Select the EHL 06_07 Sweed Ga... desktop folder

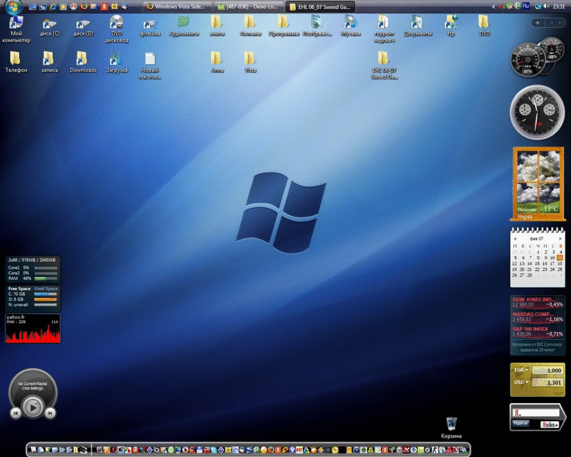point(384,65)
